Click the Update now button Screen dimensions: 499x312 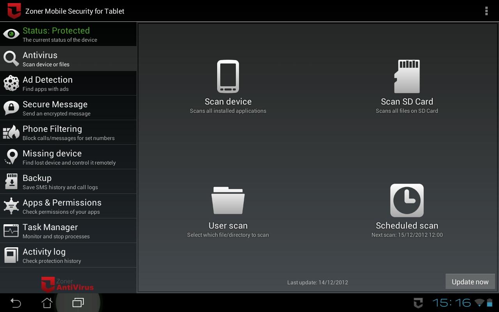[x=470, y=282]
